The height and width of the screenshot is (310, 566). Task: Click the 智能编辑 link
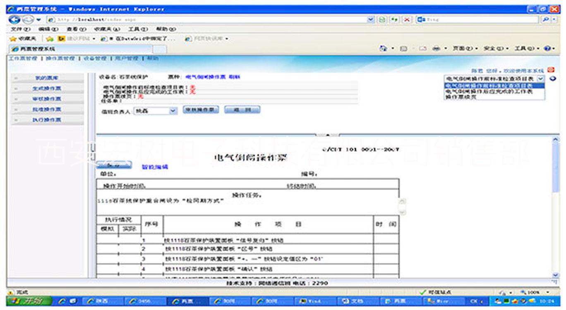155,167
